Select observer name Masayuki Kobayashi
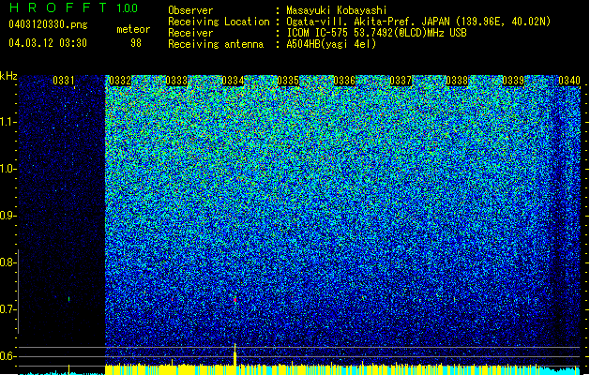The height and width of the screenshot is (375, 590). [x=337, y=10]
